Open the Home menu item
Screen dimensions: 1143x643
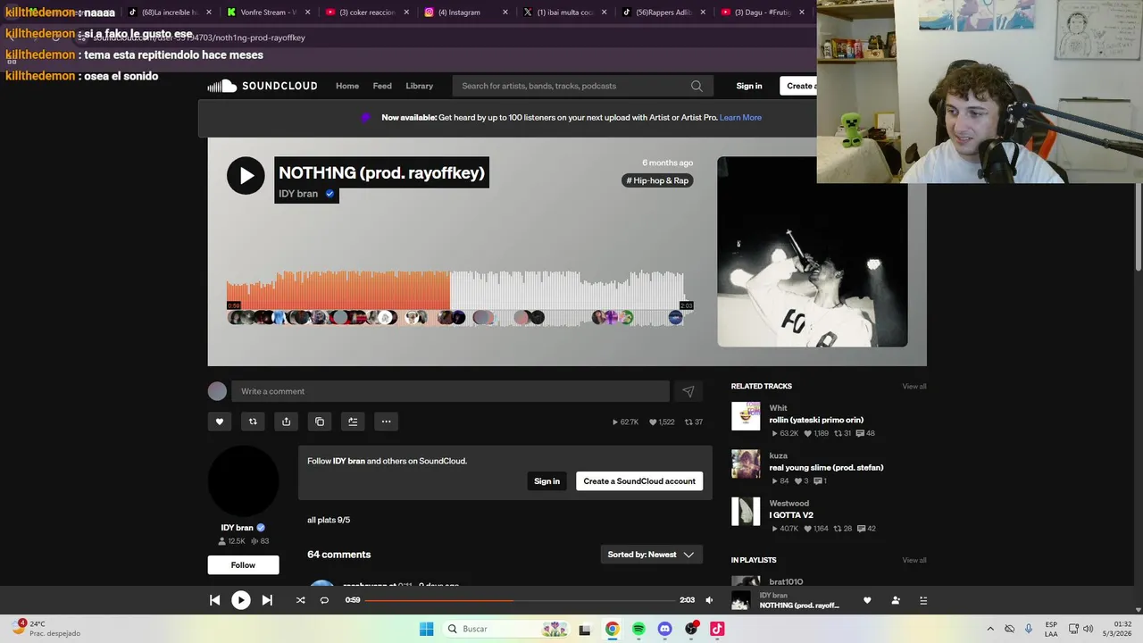point(347,86)
